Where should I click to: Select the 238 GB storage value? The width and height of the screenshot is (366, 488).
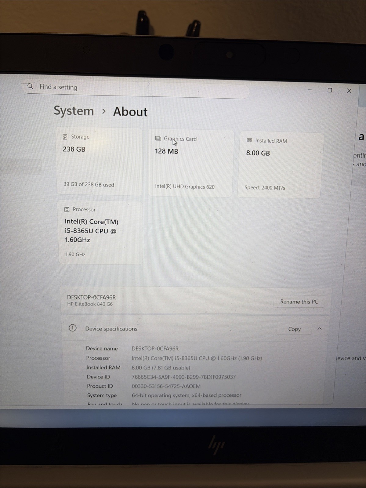(74, 149)
